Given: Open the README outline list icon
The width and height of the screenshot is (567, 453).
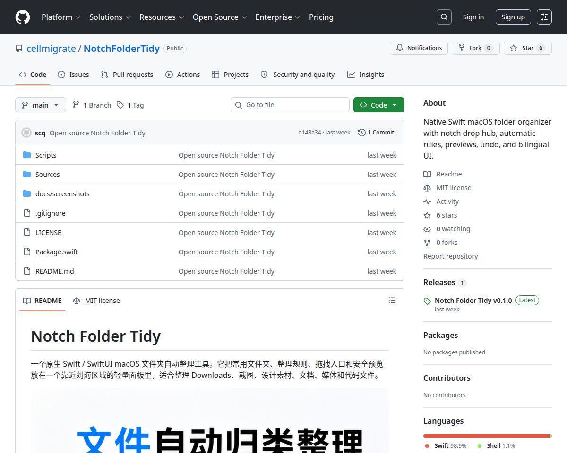Looking at the screenshot, I should click(x=392, y=300).
